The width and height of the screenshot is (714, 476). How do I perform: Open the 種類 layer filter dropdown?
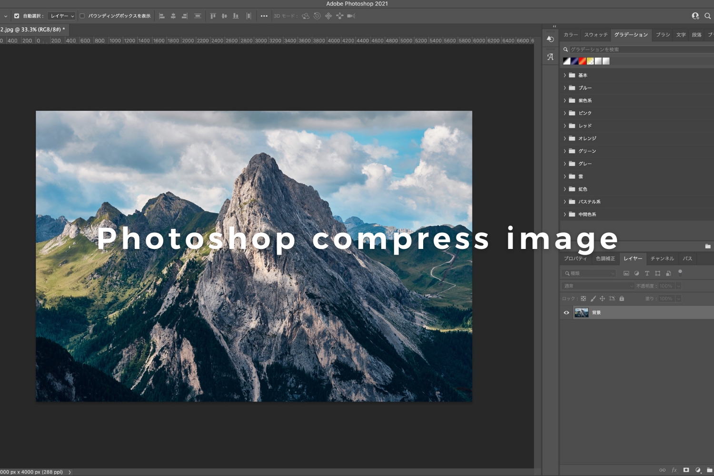coord(589,274)
